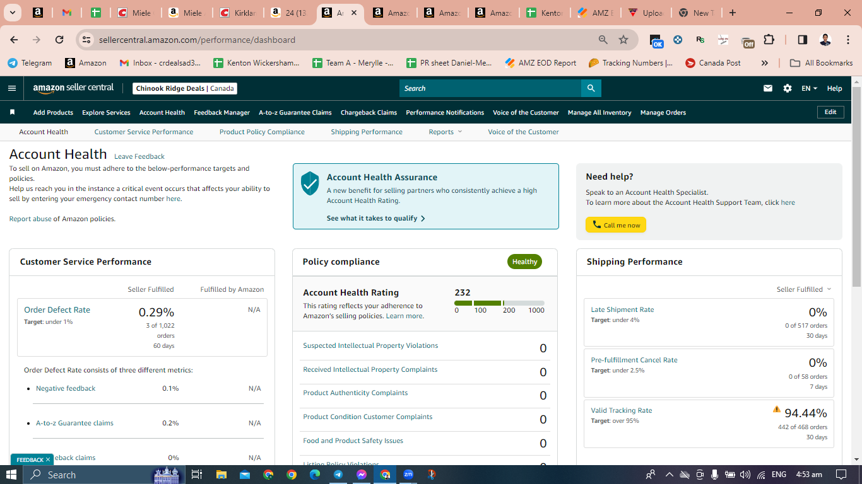
Task: Open the settings gear icon
Action: point(788,88)
